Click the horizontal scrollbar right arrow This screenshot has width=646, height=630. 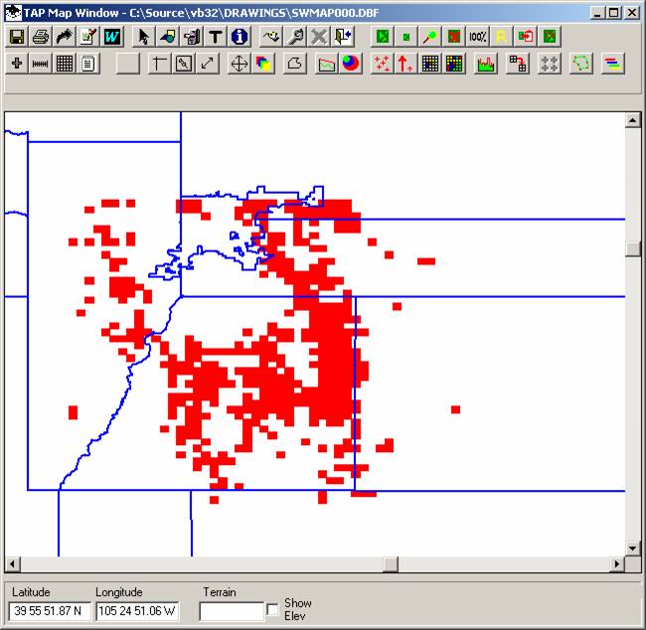pos(617,563)
